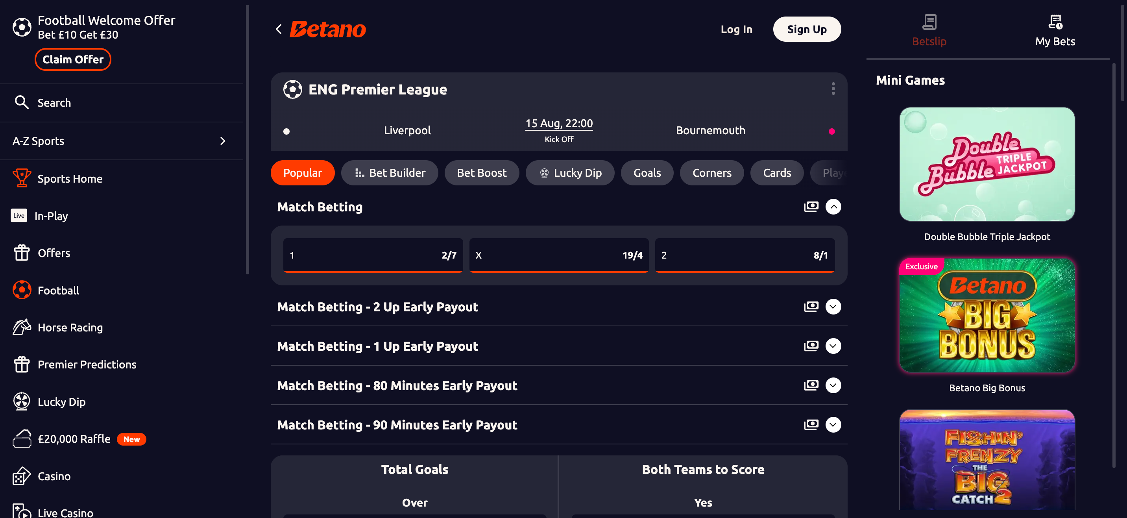Open Betslip icon at top right

tap(929, 22)
